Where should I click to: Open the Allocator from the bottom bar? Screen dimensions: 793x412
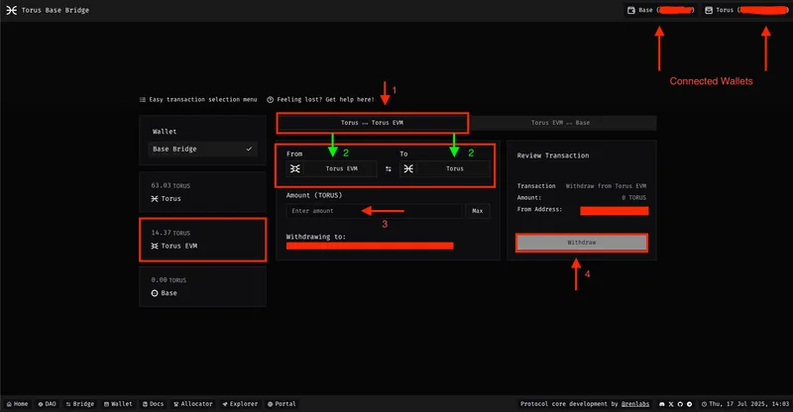pos(194,404)
